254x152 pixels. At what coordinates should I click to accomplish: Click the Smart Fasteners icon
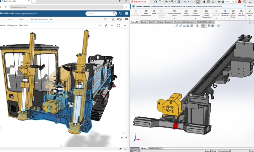[x=186, y=13]
